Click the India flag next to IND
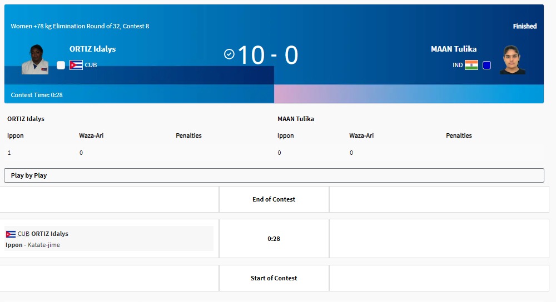This screenshot has height=302, width=556. coord(471,65)
